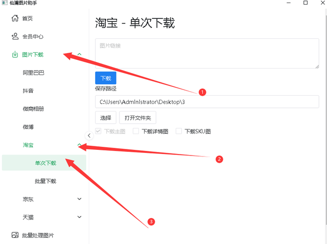This screenshot has width=327, height=244.
Task: Select 微商相册 in the sidebar
Action: click(33, 109)
